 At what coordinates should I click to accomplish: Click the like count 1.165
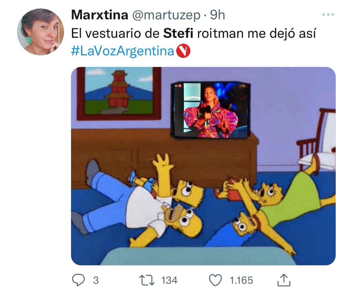[241, 281]
